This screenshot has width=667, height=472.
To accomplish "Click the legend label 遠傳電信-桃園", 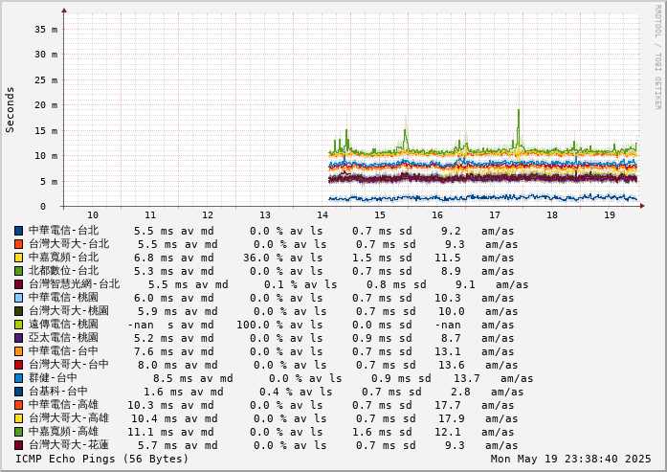I will pyautogui.click(x=64, y=325).
